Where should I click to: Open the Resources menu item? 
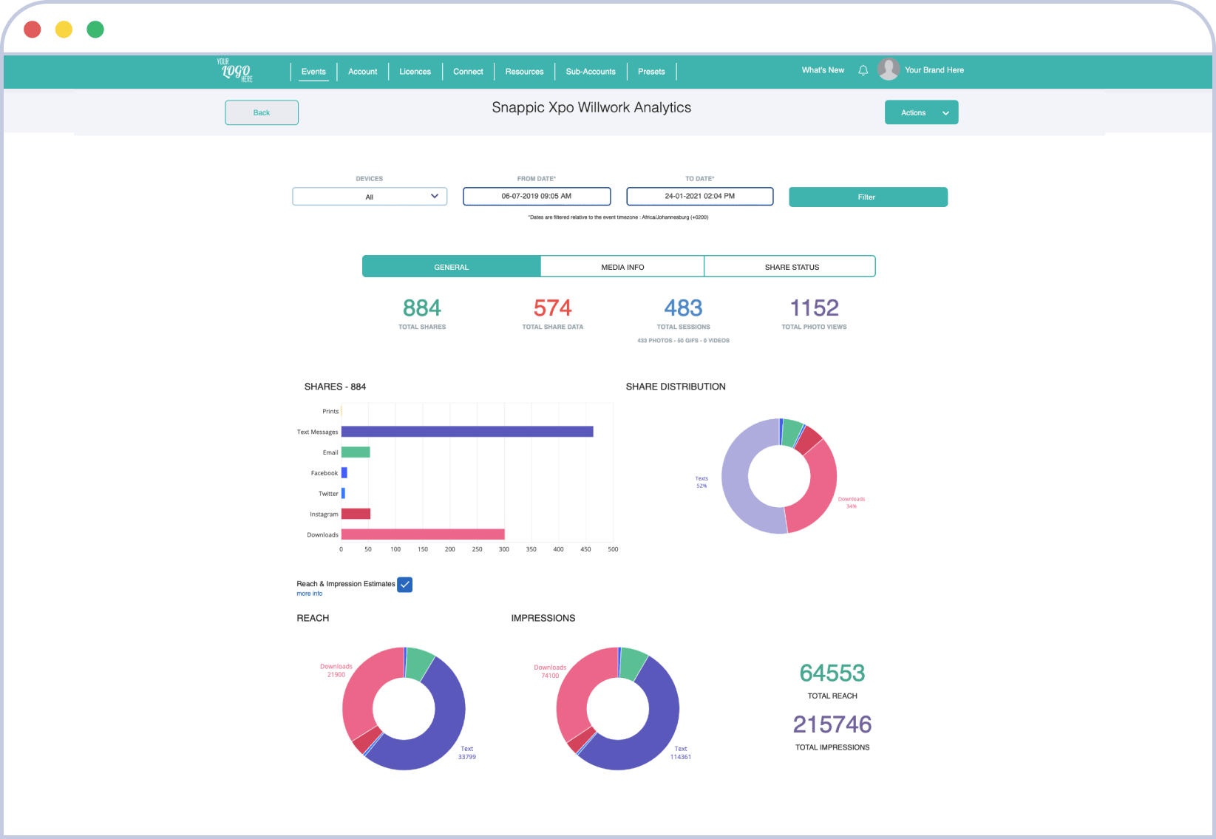point(525,72)
